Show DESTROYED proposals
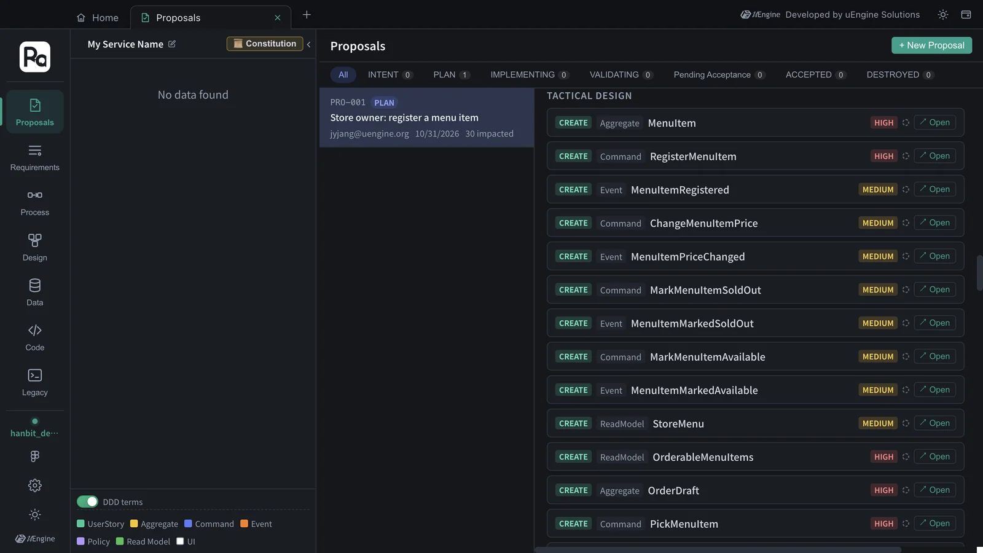 pyautogui.click(x=900, y=75)
